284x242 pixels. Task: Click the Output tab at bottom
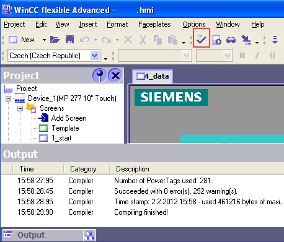tap(43, 235)
